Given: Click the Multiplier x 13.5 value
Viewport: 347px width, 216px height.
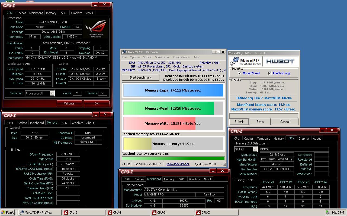Looking at the screenshot, I should pyautogui.click(x=38, y=74).
